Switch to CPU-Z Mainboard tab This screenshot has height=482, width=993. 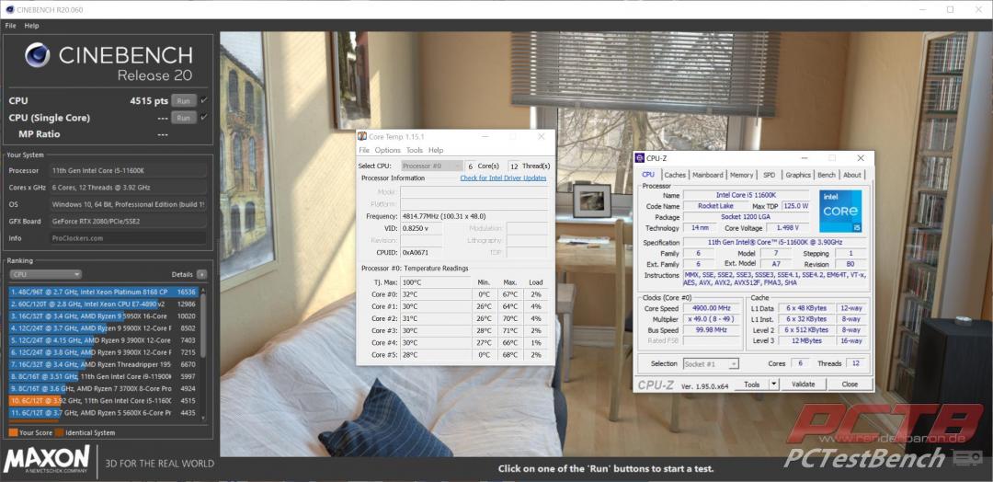click(x=707, y=175)
